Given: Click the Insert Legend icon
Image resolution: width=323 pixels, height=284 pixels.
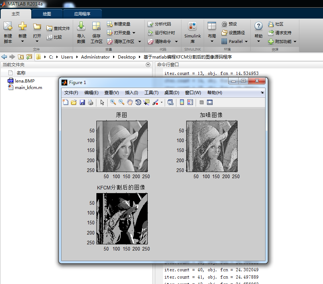Looking at the screenshot, I should 190,102.
